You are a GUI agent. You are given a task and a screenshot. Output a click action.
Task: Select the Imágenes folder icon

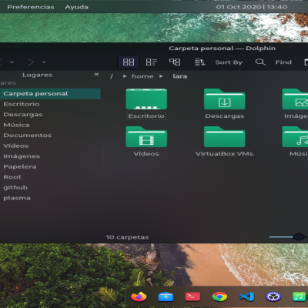pyautogui.click(x=295, y=99)
